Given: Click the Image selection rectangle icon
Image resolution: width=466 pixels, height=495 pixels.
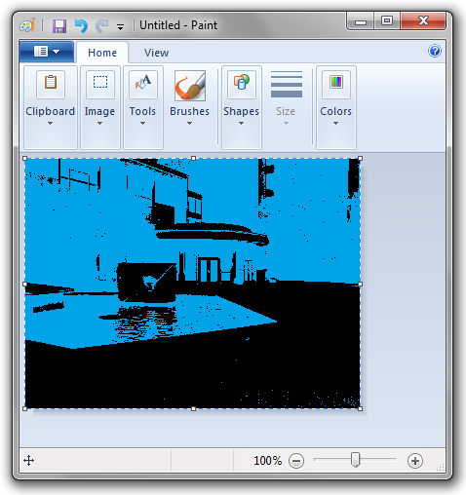Looking at the screenshot, I should [x=100, y=84].
